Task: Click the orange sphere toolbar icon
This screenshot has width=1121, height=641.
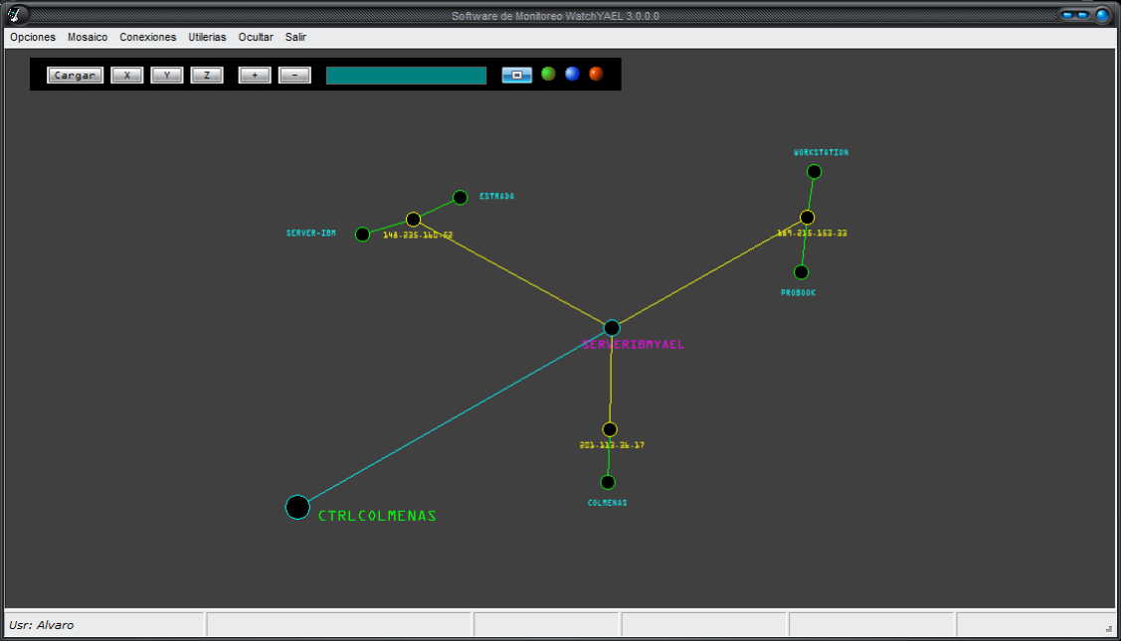Action: click(596, 75)
